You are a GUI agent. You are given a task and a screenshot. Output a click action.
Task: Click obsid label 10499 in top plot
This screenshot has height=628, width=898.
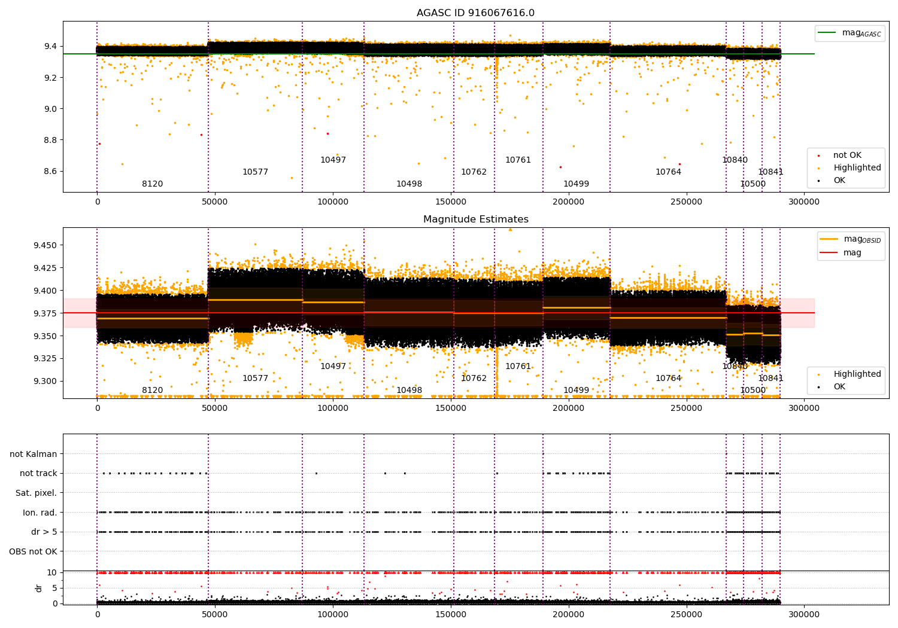coord(576,184)
